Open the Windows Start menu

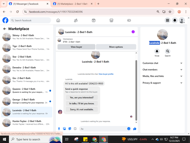(x=5, y=139)
